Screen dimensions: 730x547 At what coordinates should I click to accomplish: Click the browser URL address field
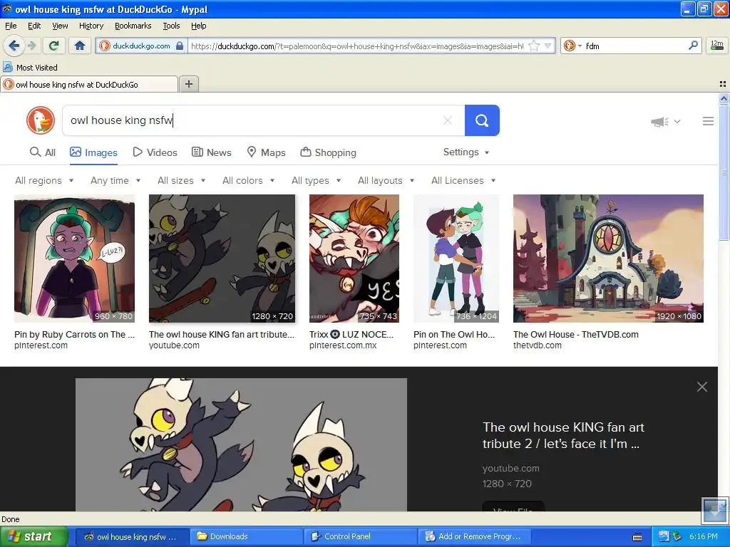point(357,46)
